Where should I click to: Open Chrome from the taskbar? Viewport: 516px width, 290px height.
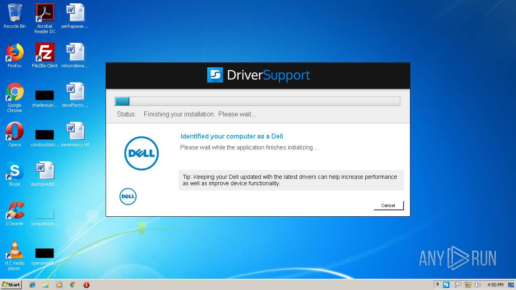tap(73, 285)
